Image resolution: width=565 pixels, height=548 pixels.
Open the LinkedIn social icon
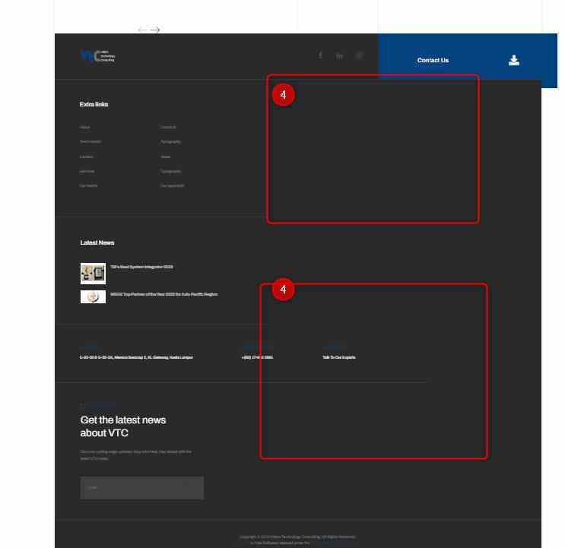pos(339,55)
